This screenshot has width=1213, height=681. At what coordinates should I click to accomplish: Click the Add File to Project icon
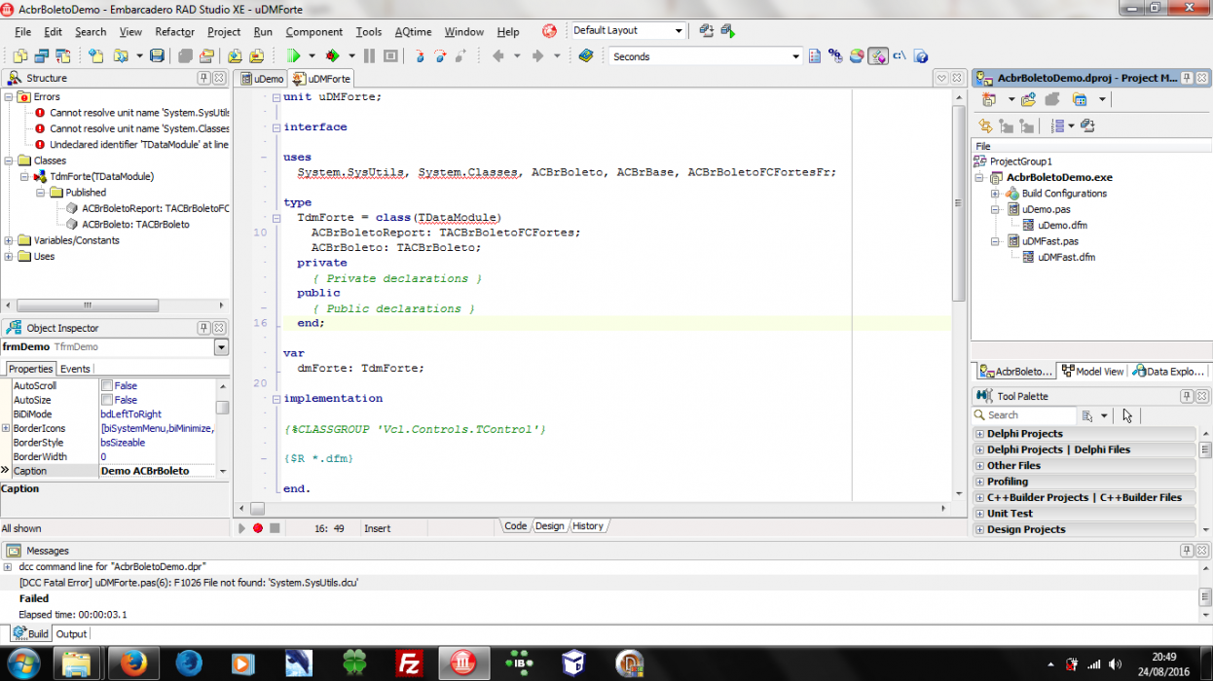pos(235,56)
